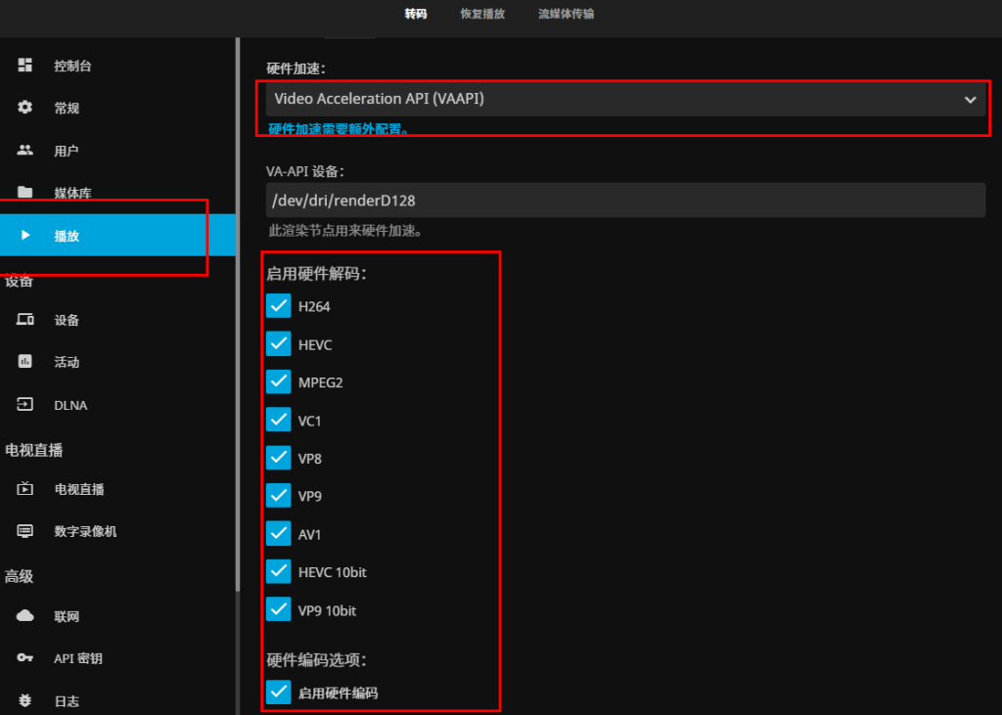
Task: Open the 数字录像机 DVR icon
Action: (x=23, y=530)
